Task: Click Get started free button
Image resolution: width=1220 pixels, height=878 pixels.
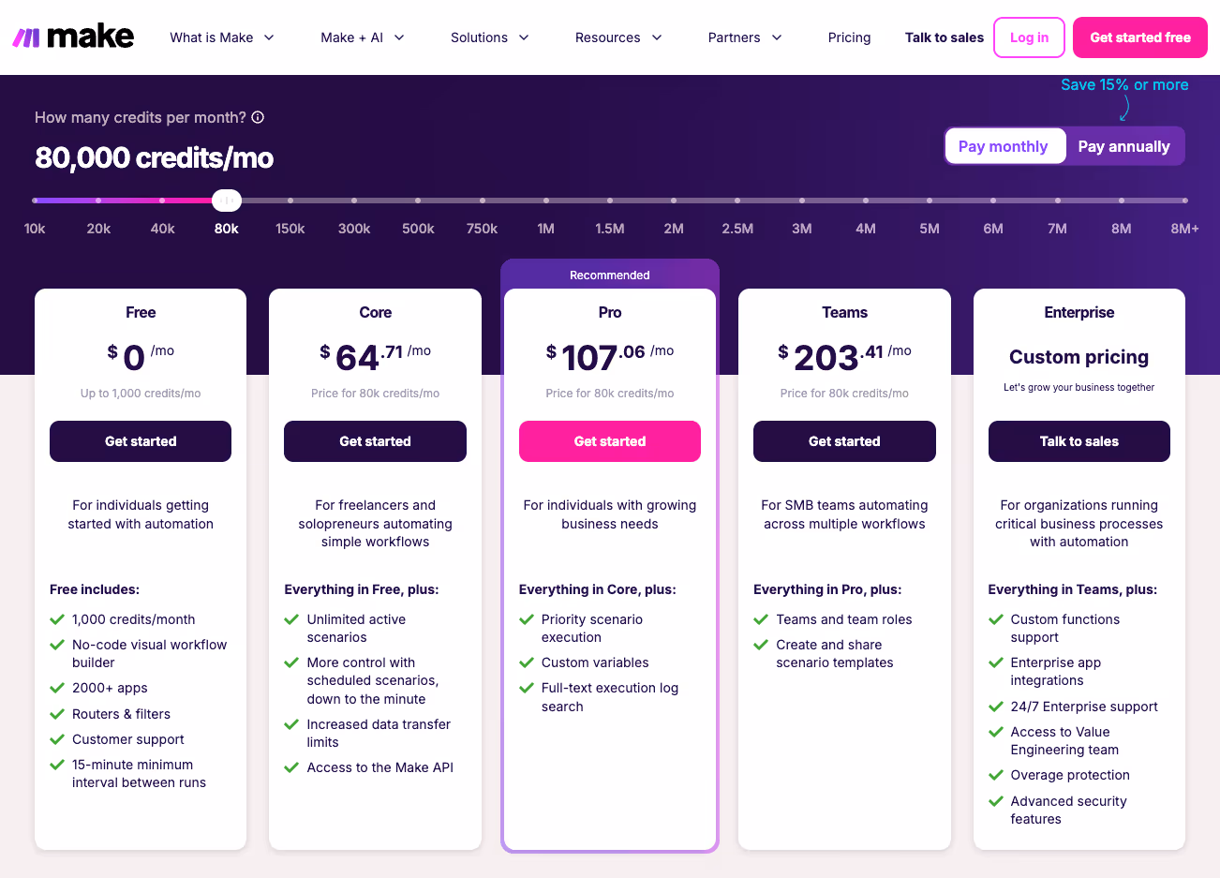Action: pos(1140,37)
